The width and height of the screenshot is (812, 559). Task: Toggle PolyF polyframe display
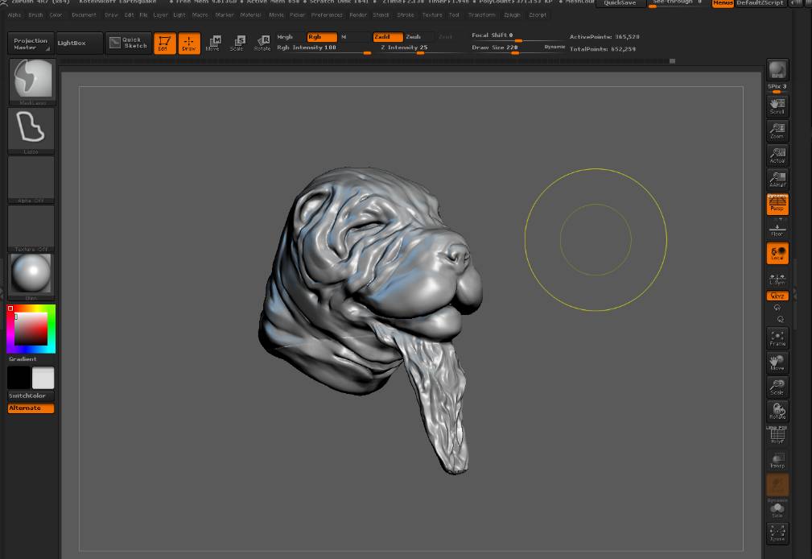[x=777, y=436]
